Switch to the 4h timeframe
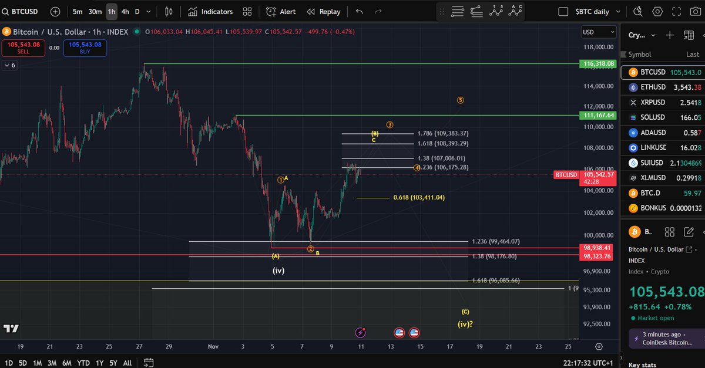 pyautogui.click(x=125, y=11)
